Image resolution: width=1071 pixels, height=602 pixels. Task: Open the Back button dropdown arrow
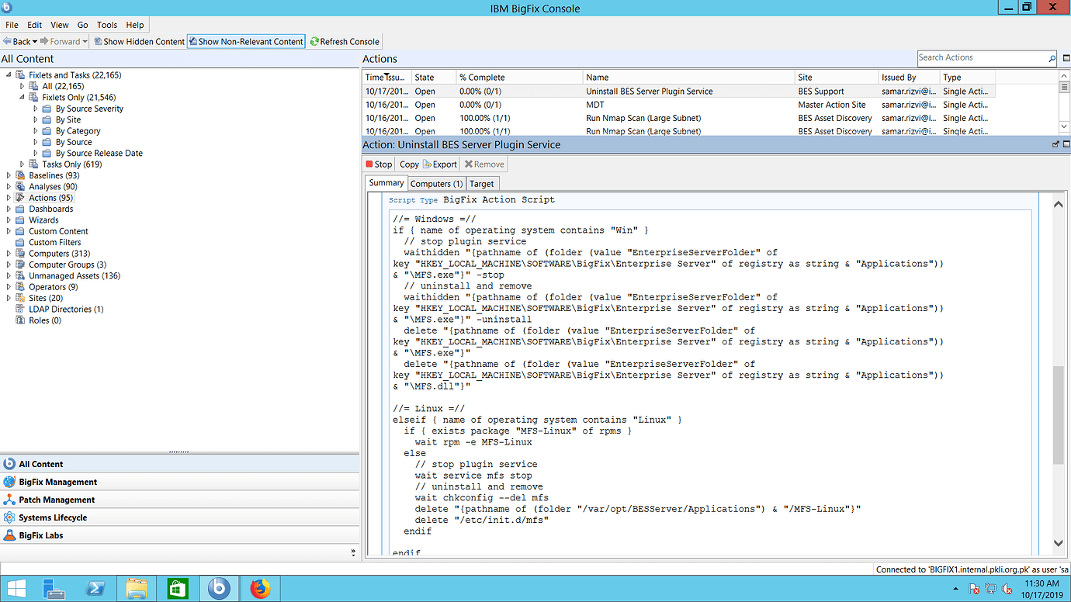pos(34,41)
